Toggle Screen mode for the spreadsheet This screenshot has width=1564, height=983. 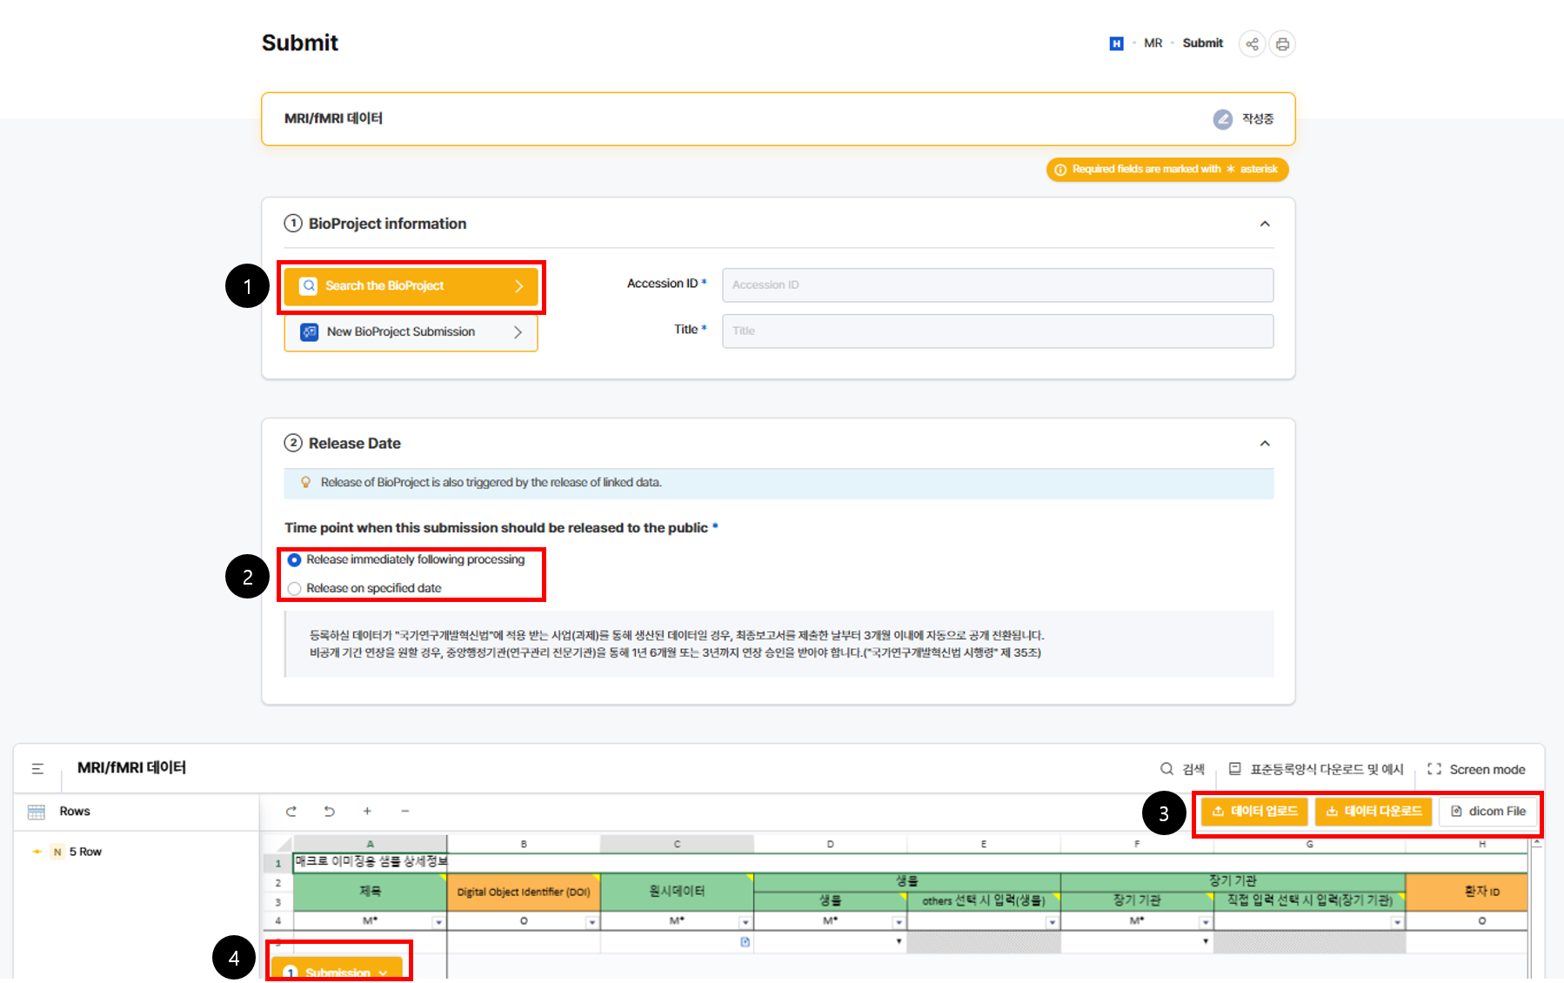[x=1477, y=769]
